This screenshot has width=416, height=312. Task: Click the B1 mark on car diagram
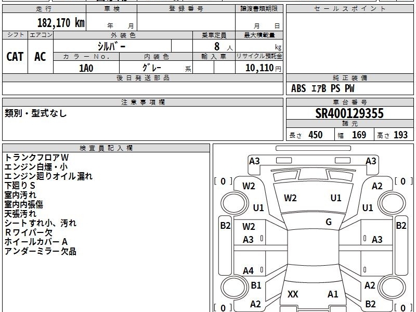(256, 285)
